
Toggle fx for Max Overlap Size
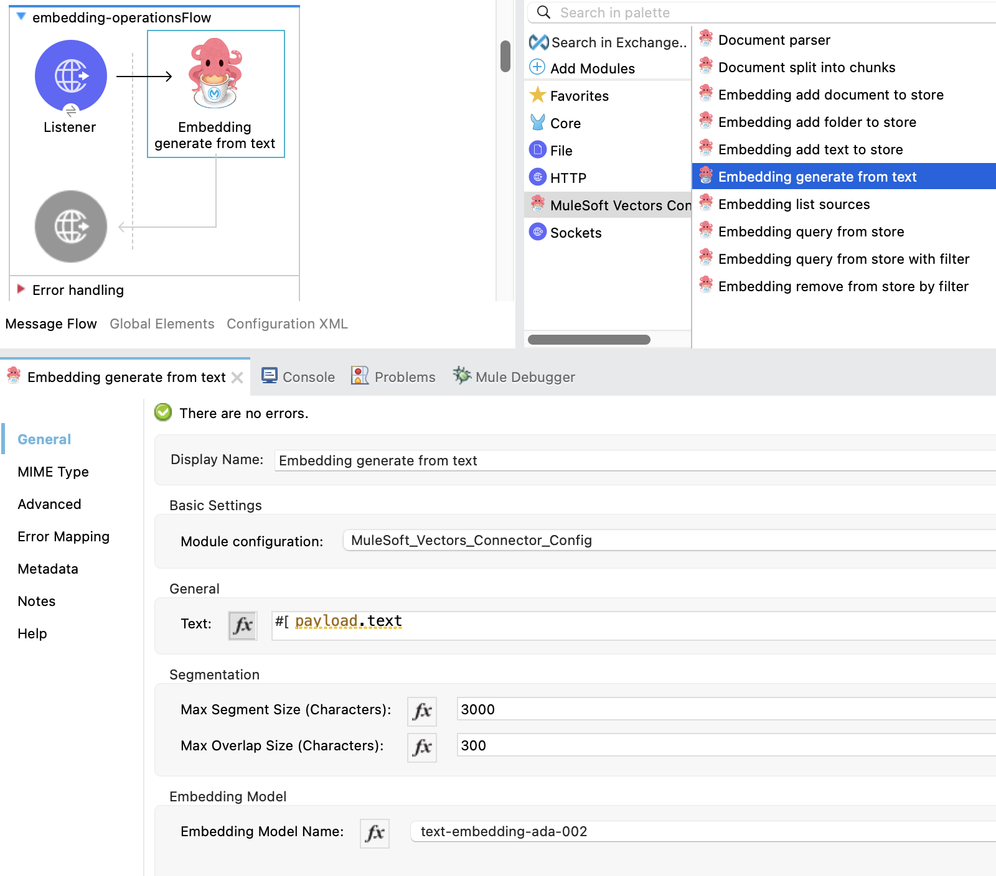pos(422,747)
